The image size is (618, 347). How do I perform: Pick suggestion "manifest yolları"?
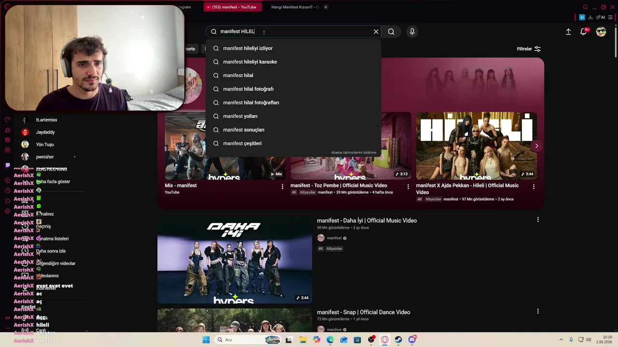(294, 116)
